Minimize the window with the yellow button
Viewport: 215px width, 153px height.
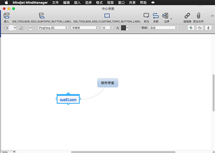(9, 9)
